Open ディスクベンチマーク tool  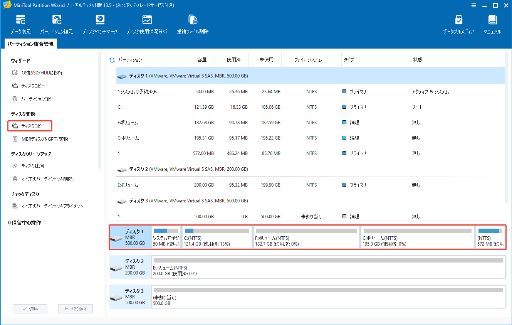(x=100, y=23)
